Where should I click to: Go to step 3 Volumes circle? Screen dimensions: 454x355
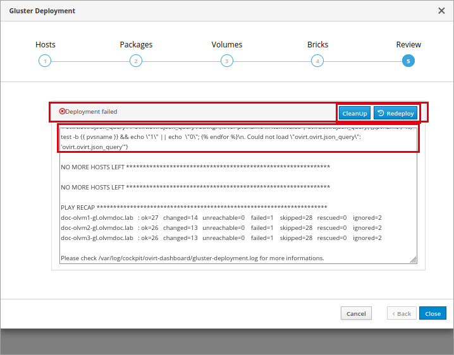(x=227, y=61)
